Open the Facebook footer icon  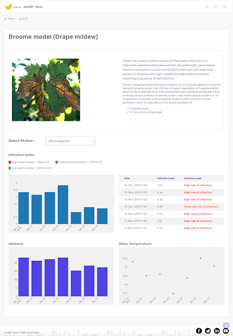click(199, 331)
